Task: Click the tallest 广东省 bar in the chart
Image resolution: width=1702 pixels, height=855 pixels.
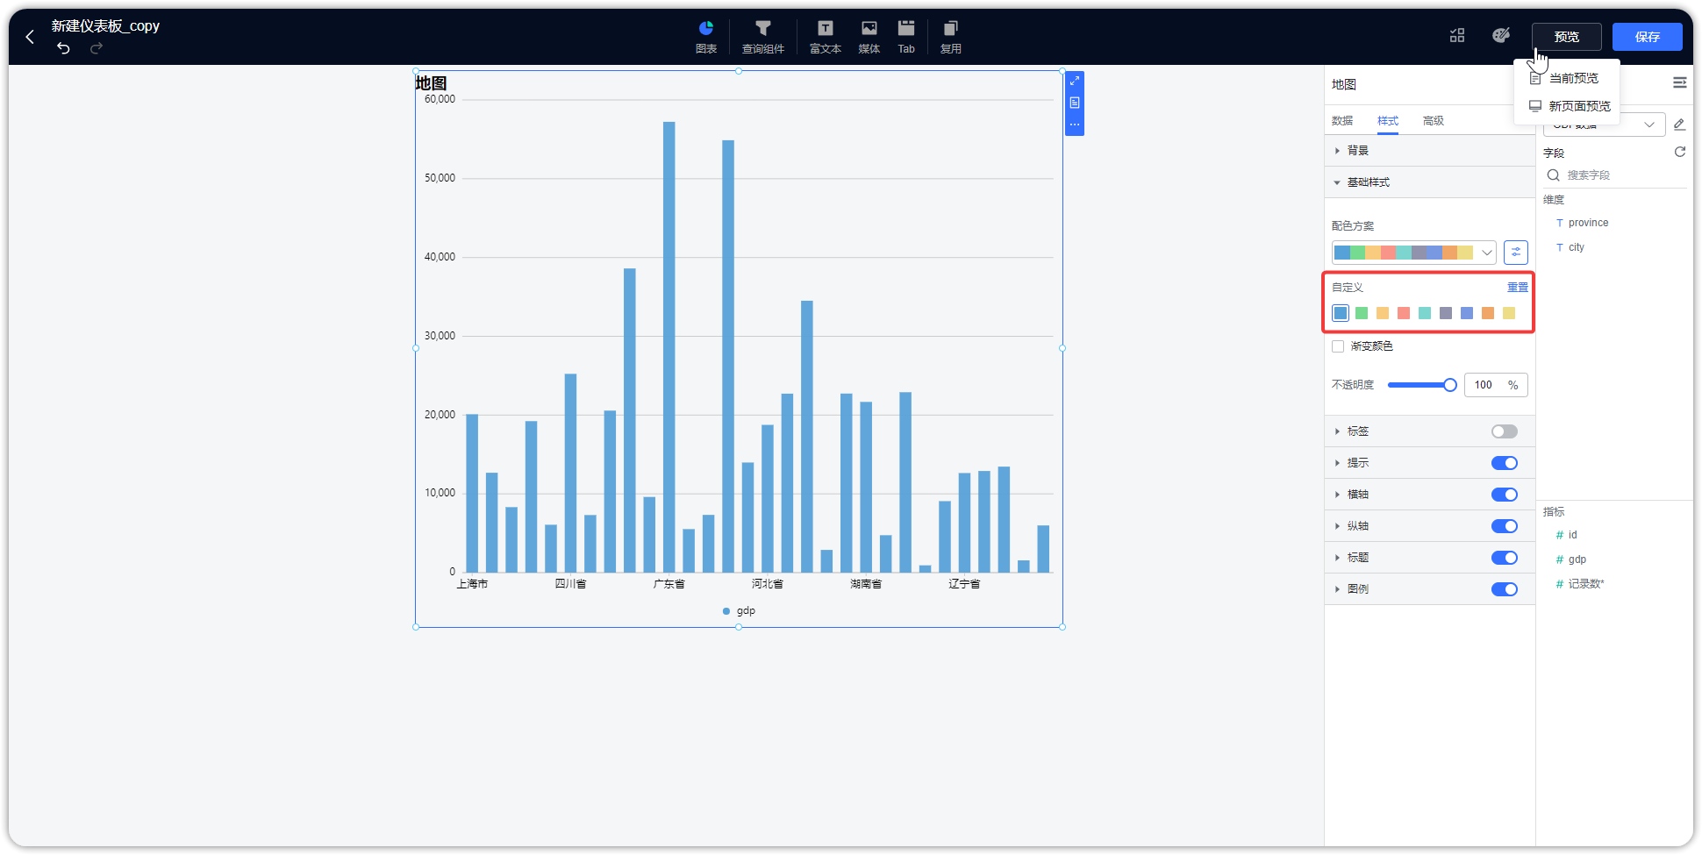Action: pyautogui.click(x=669, y=346)
